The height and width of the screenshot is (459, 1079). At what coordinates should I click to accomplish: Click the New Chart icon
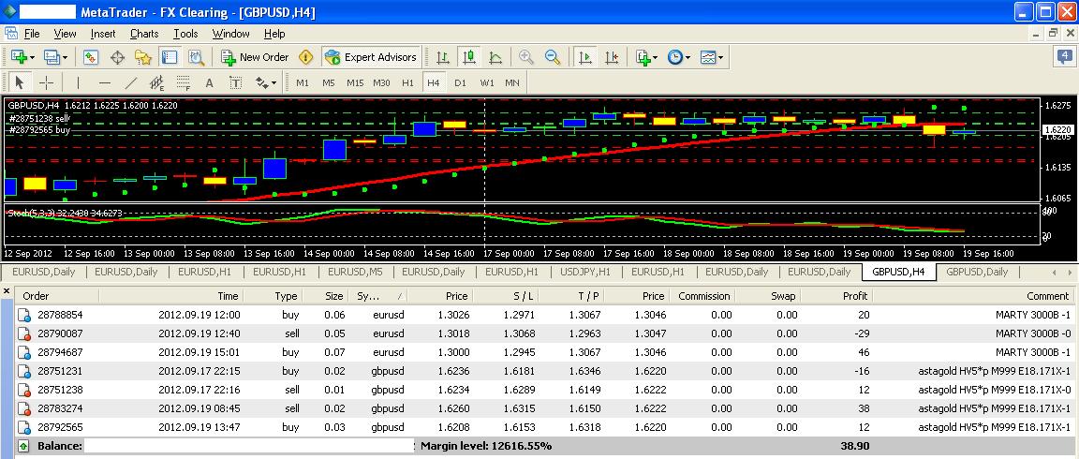(18, 57)
